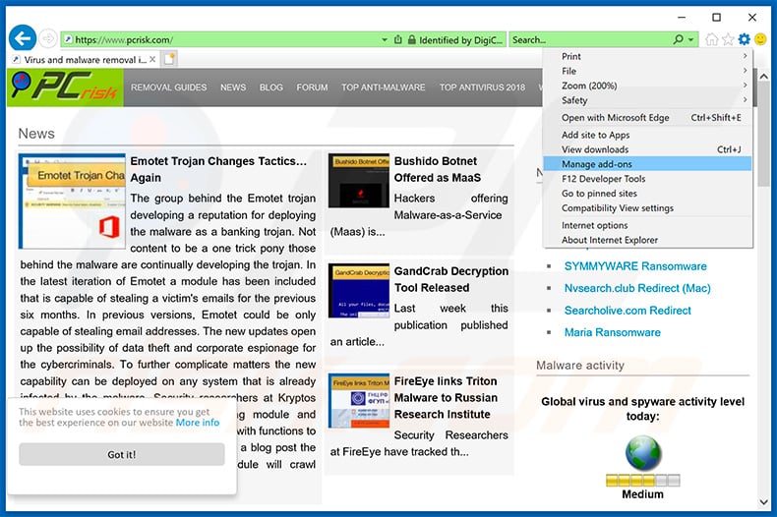
Task: Open a new tab button
Action: [169, 59]
